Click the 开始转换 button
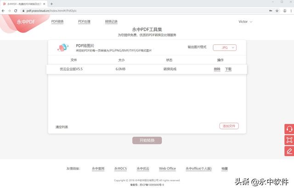Screen dimensions: 294x191 [147, 140]
